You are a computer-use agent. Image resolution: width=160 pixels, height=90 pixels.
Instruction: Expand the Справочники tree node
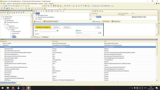point(1,17)
